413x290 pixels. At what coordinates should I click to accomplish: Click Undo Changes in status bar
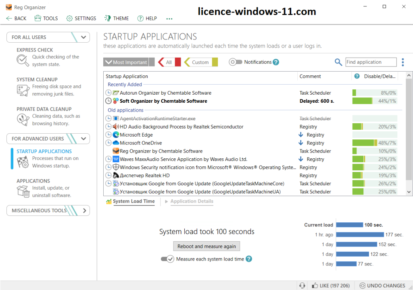(382, 286)
